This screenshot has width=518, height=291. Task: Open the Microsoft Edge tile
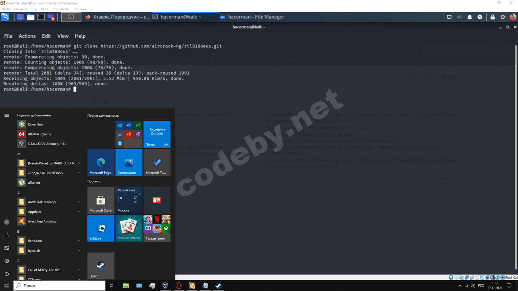click(101, 162)
